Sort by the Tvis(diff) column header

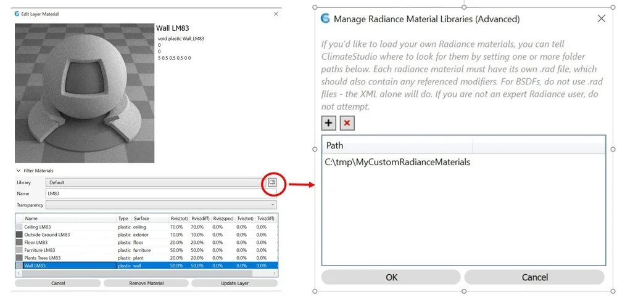pyautogui.click(x=265, y=218)
